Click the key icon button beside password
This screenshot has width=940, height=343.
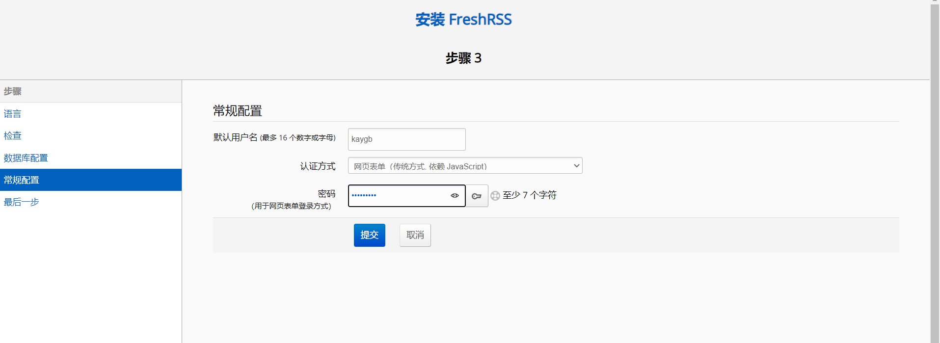[x=477, y=196]
